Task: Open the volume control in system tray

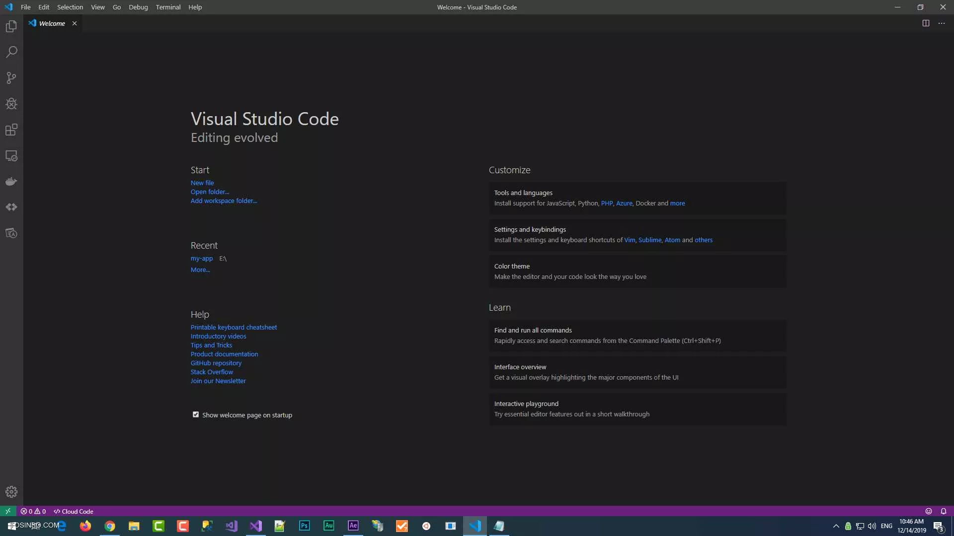Action: point(872,526)
